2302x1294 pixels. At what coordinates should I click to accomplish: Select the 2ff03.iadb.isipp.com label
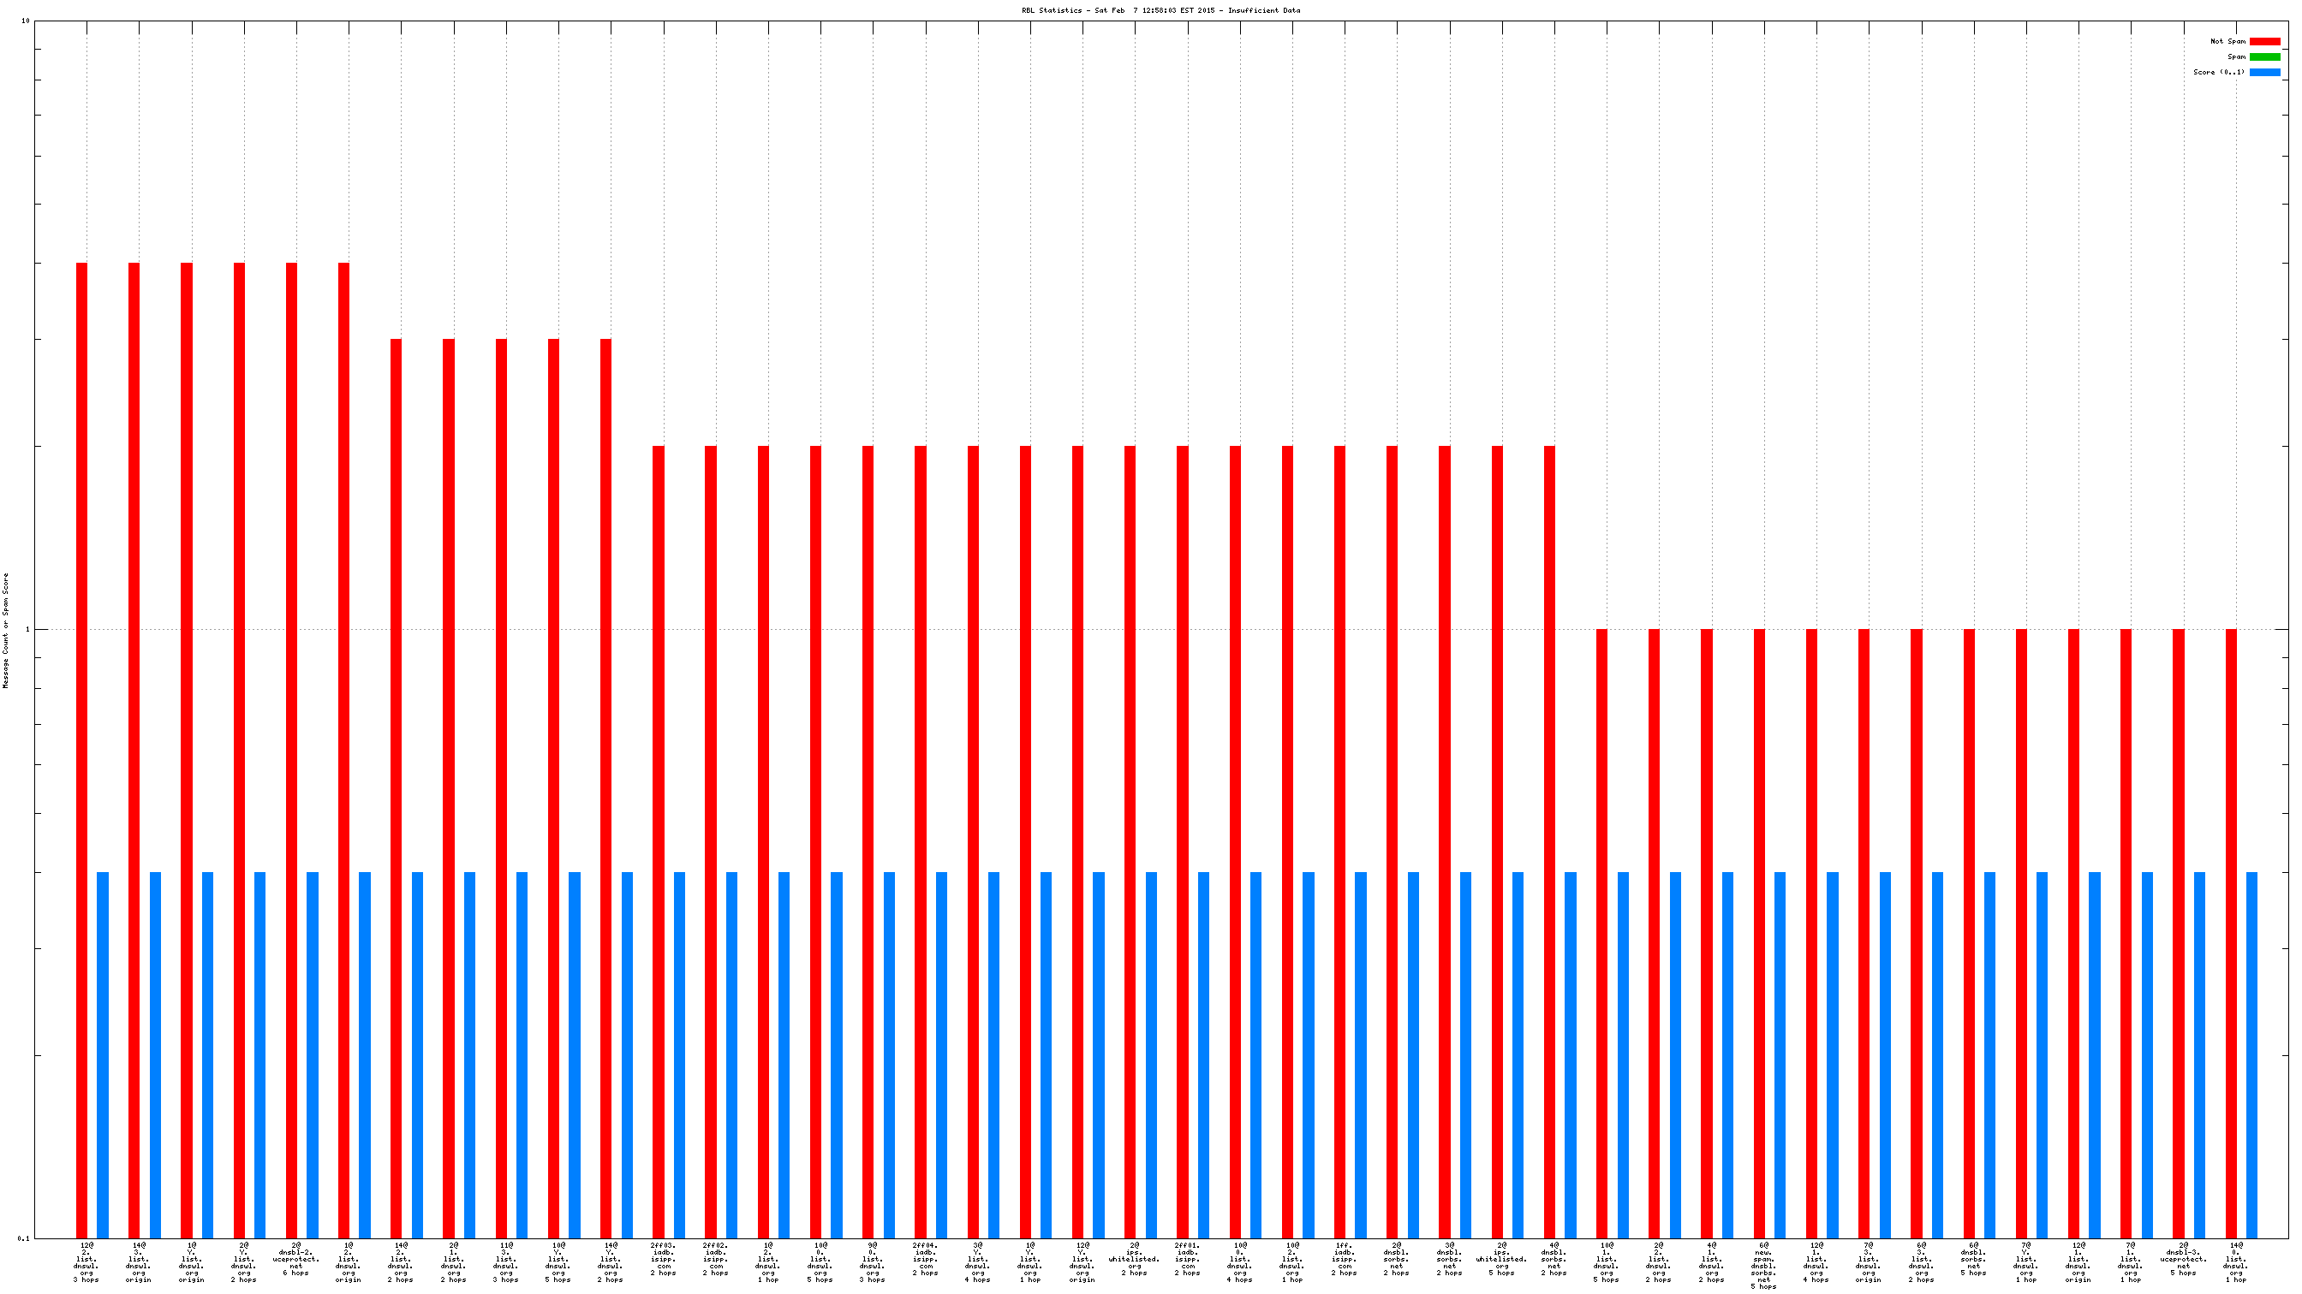(x=663, y=1258)
